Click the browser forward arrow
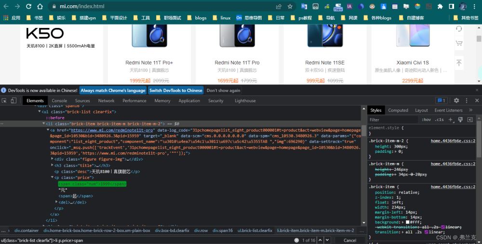 point(17,6)
